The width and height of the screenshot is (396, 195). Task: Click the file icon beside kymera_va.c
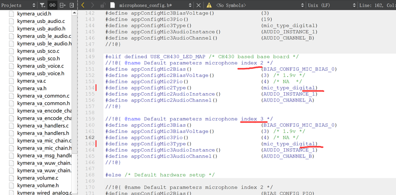coord(11,81)
